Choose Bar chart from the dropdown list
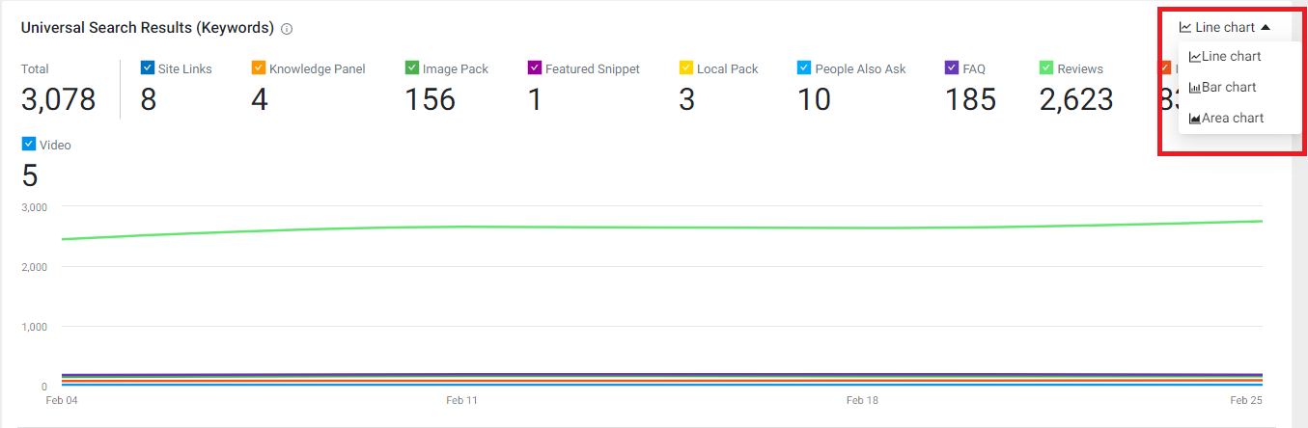1308x428 pixels. point(1222,88)
